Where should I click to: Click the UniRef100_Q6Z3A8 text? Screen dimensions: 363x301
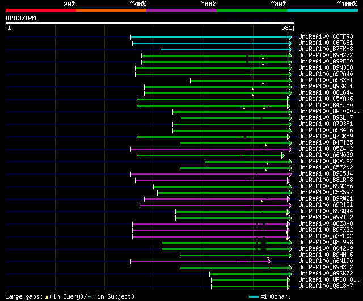tap(326, 224)
